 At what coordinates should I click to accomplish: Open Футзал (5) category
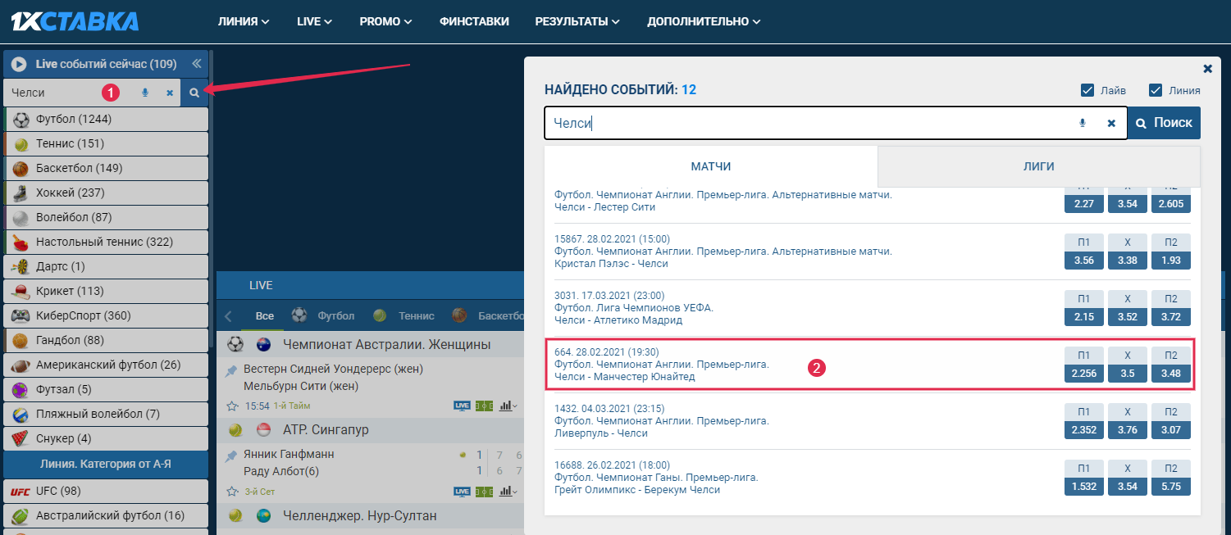pos(106,389)
